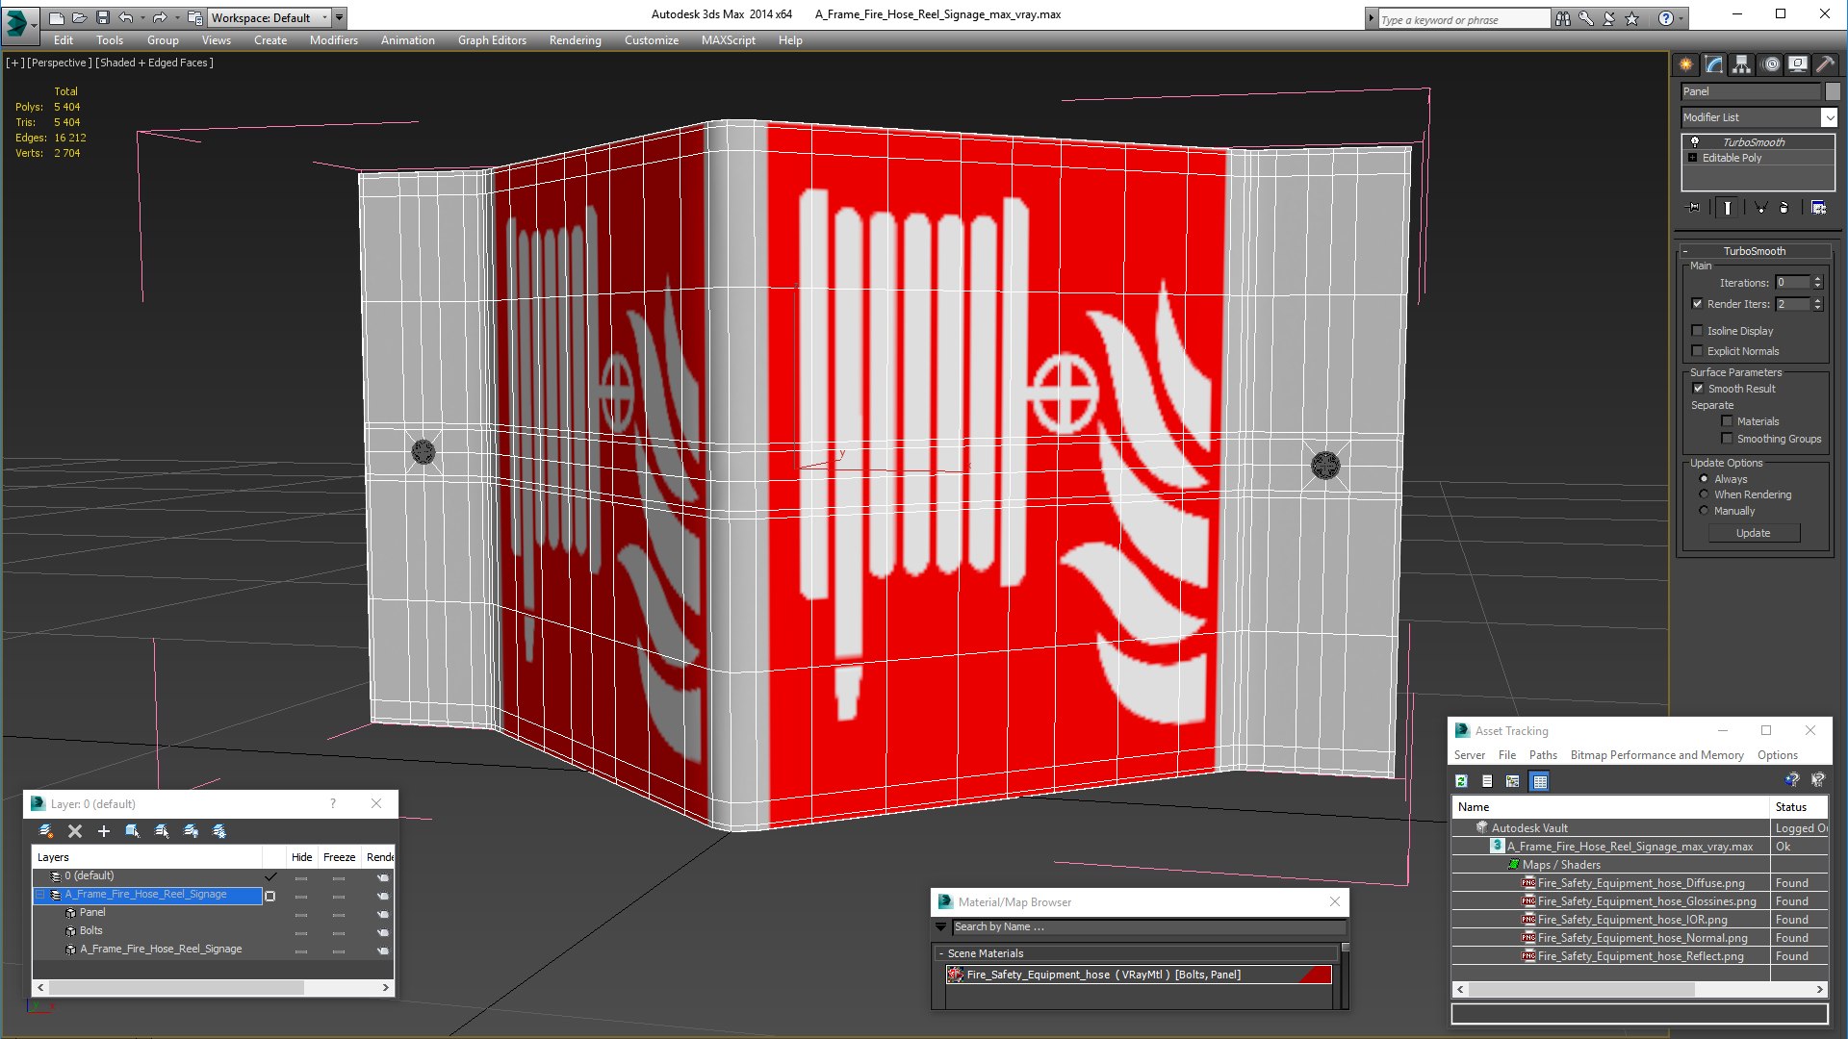Open the Modifier List dropdown
Image resolution: width=1848 pixels, height=1039 pixels.
click(1829, 117)
